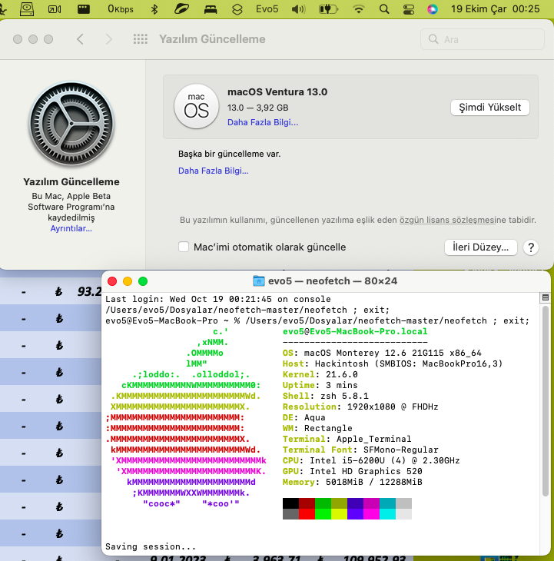Click the volume speaker icon
The height and width of the screenshot is (561, 554).
(x=299, y=9)
